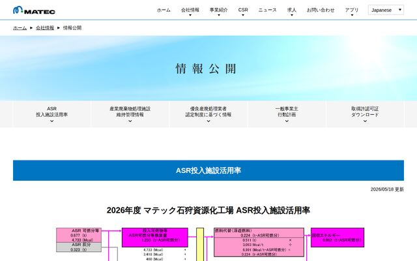Image resolution: width=417 pixels, height=261 pixels.
Task: Click the chevron below ダウンロード
Action: click(365, 121)
